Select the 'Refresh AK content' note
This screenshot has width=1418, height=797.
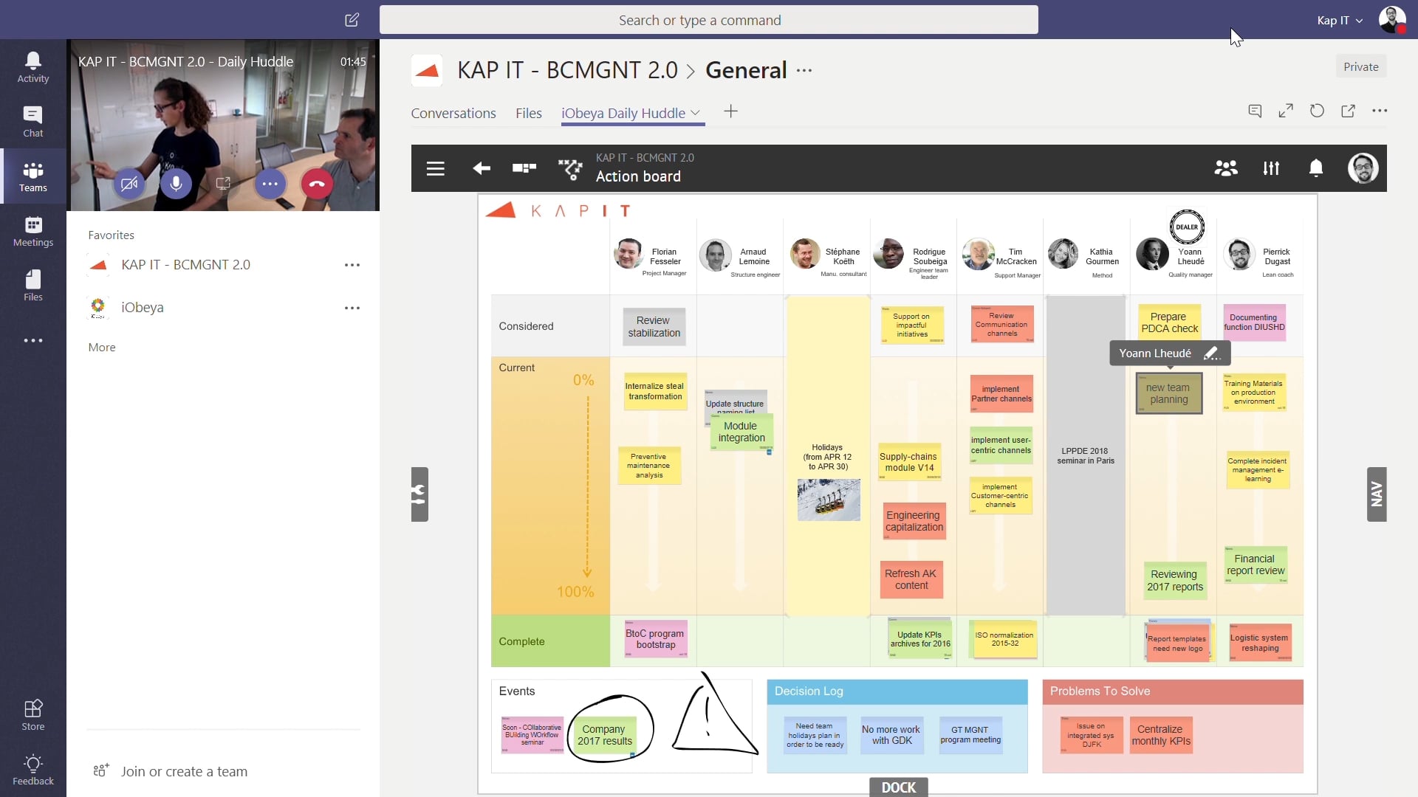click(911, 579)
